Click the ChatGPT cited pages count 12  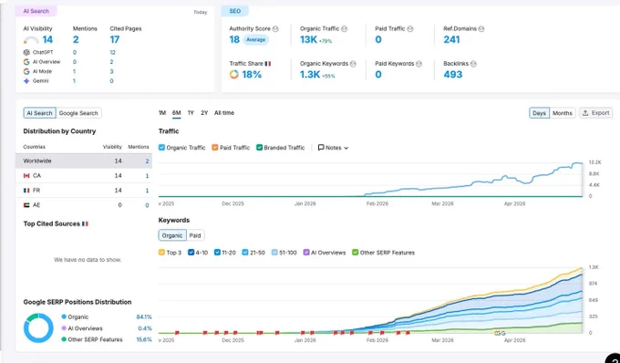(113, 52)
